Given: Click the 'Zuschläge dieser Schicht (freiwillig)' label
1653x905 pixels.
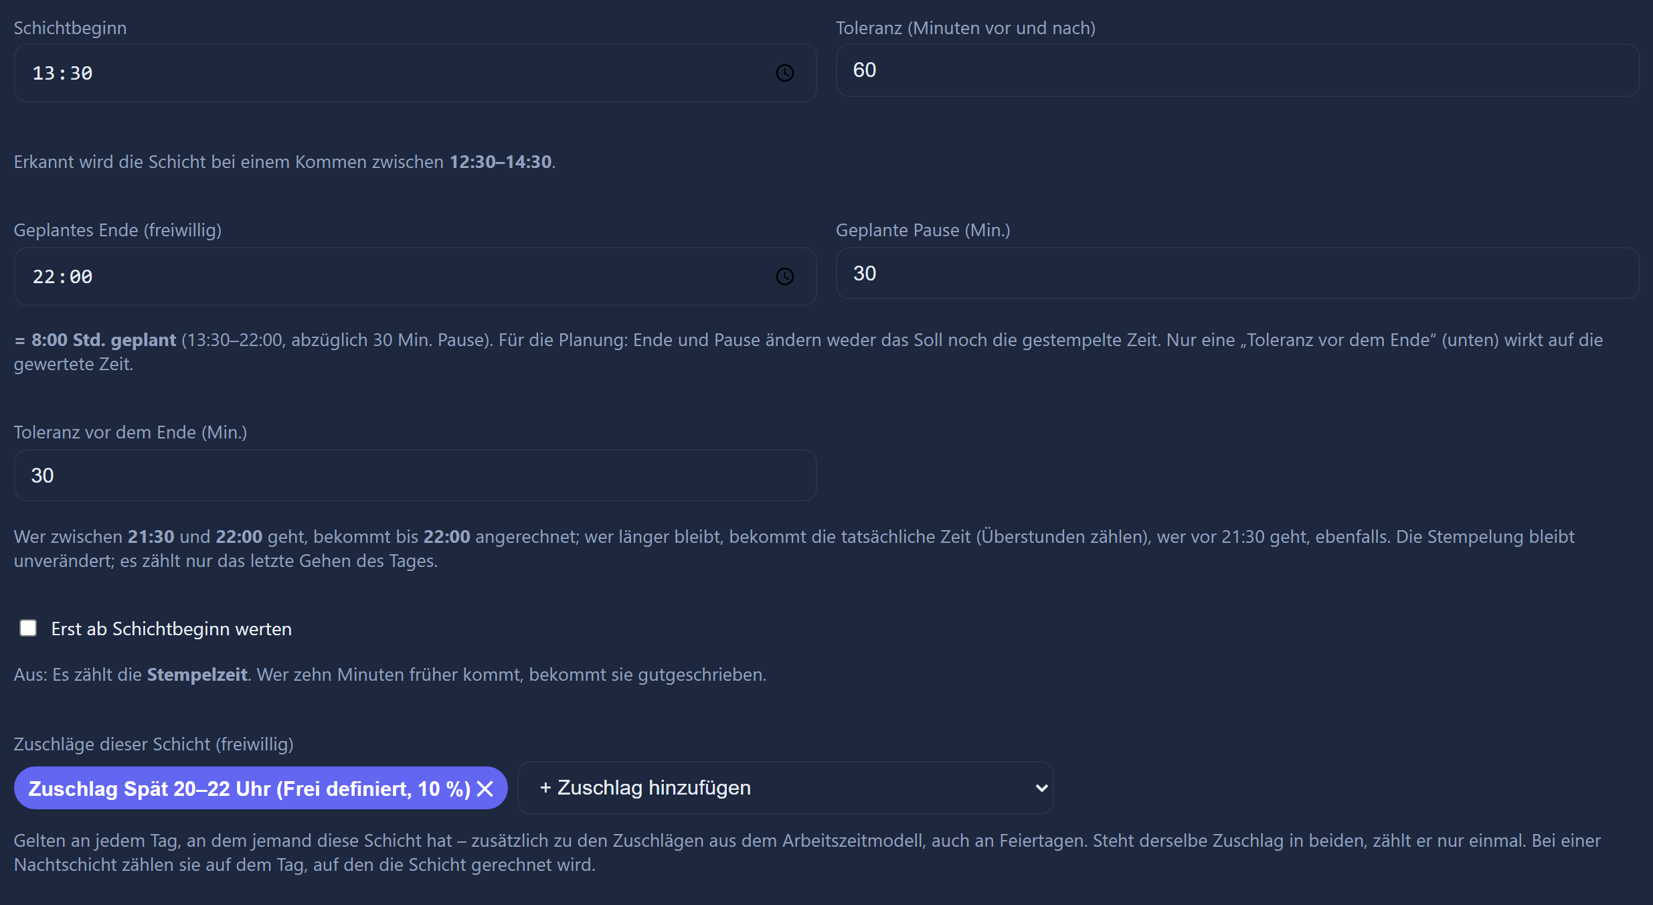Looking at the screenshot, I should click(x=154, y=744).
